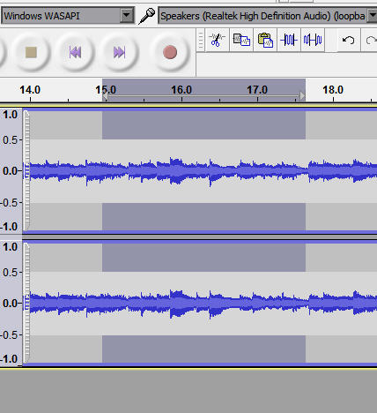Click the 16.0 mark on the timeline ruler
Image resolution: width=377 pixels, height=413 pixels.
click(x=181, y=90)
